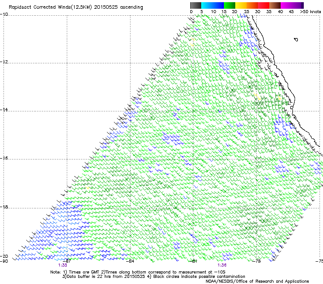Select the cyan-blue 5-15 knots legend swatch
Image resolution: width=323 pixels, height=284 pixels.
(213, 5)
